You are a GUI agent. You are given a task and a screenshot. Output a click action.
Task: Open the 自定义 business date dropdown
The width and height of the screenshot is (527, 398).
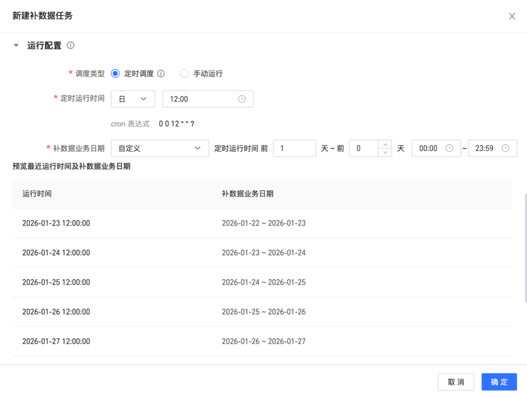160,148
